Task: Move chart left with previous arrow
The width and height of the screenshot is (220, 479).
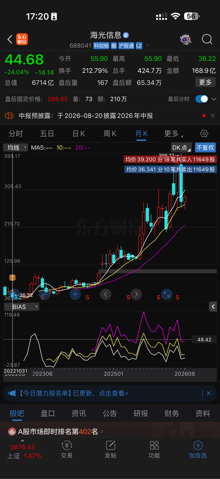Action: tap(106, 294)
